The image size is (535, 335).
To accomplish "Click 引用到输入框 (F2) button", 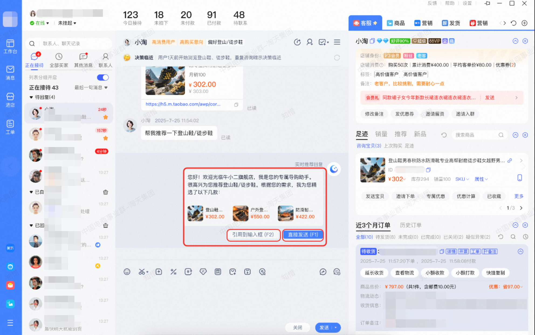I will point(253,235).
